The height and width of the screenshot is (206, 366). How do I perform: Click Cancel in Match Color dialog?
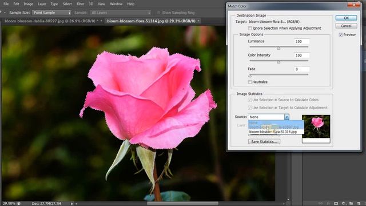346,26
